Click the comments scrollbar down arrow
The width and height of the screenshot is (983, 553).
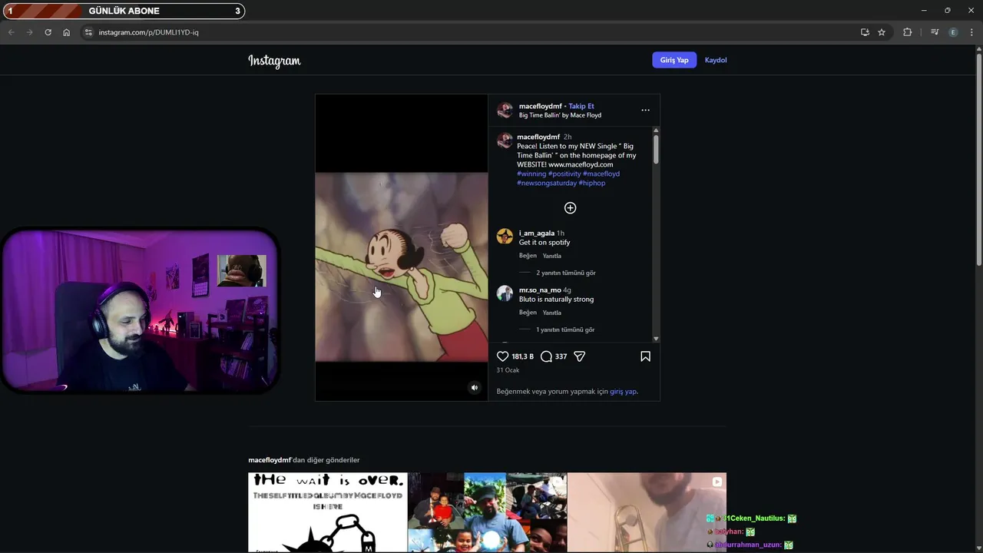click(x=656, y=339)
